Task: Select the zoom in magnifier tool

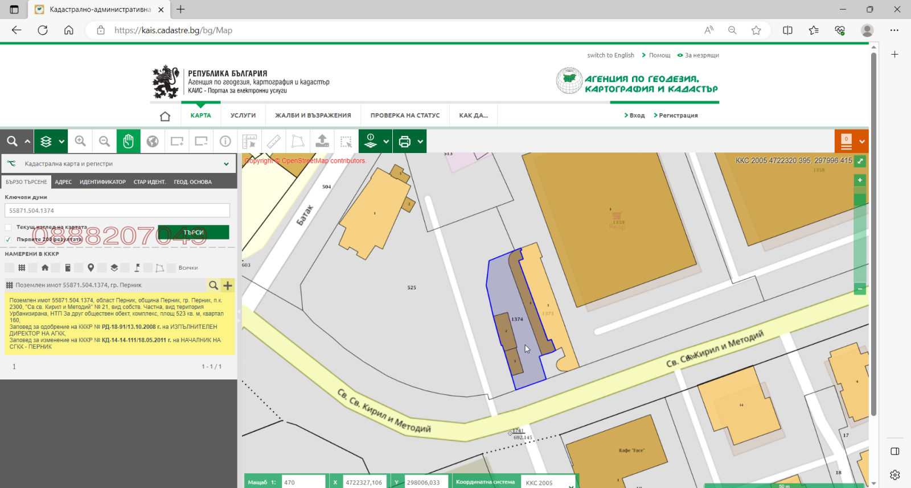Action: tap(80, 141)
